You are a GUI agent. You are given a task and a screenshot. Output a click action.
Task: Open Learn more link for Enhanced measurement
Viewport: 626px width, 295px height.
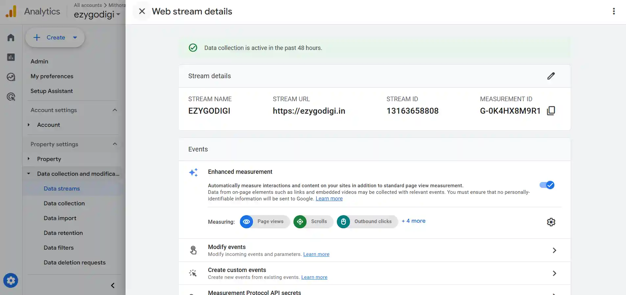(x=329, y=198)
